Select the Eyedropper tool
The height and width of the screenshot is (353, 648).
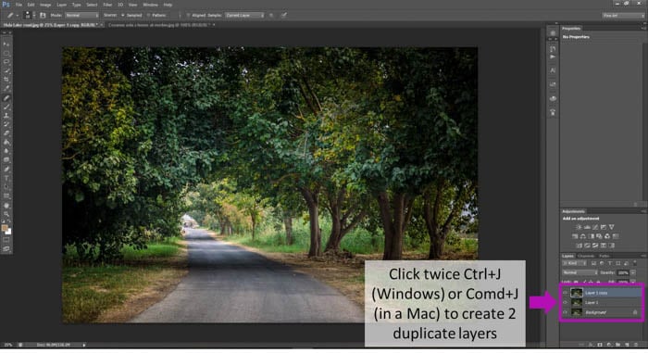coord(6,88)
